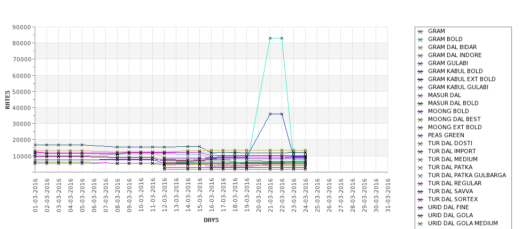The height and width of the screenshot is (229, 521).
Task: Select TUR DAL SORTEX legend entry
Action: point(453,199)
